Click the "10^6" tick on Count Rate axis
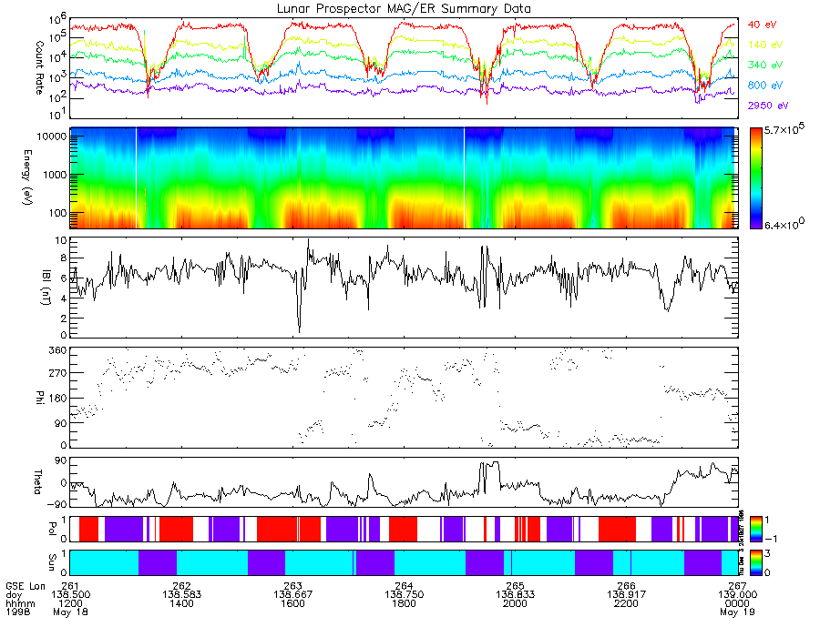820x637 pixels. click(x=56, y=19)
